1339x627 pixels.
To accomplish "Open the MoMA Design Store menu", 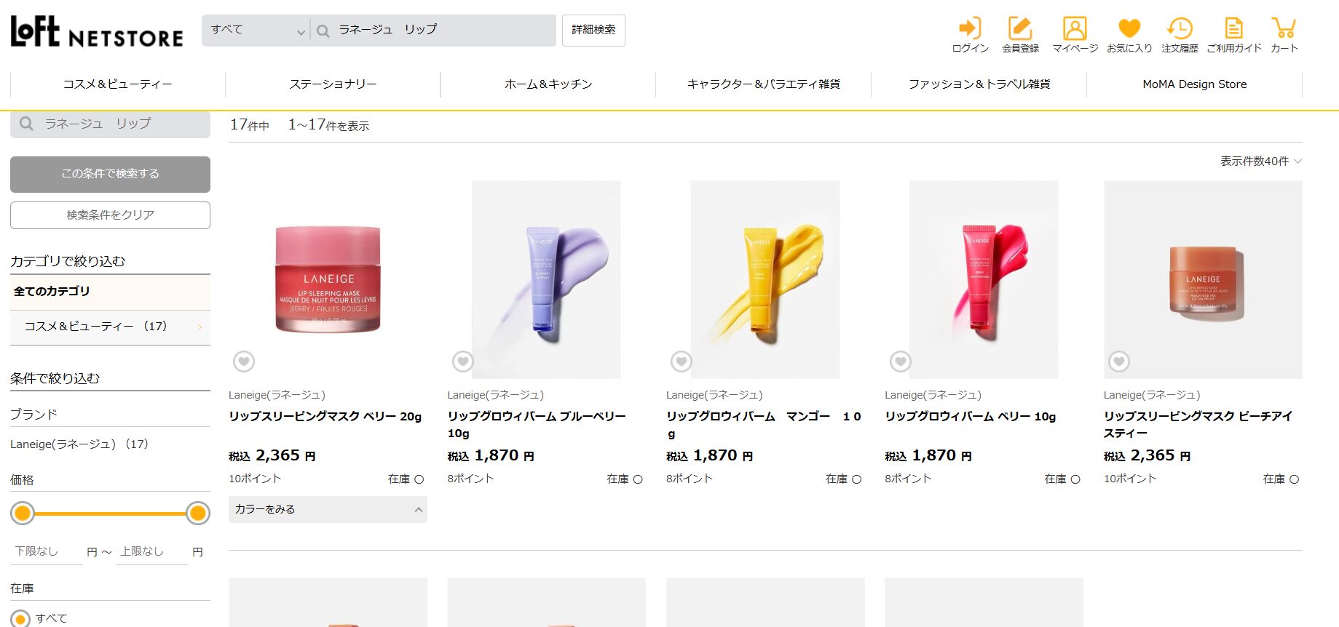I will [1195, 84].
